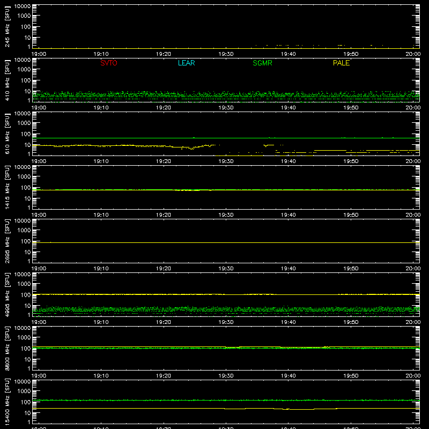The width and height of the screenshot is (429, 429).
Task: Select the 15400 MHz [SFU] axis title
Action: [x=7, y=402]
